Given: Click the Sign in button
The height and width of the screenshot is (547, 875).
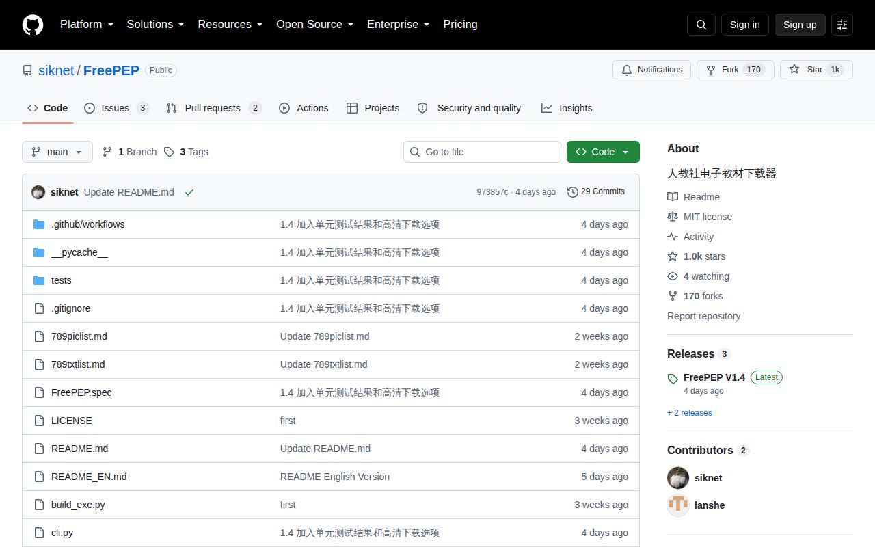Looking at the screenshot, I should coord(744,25).
